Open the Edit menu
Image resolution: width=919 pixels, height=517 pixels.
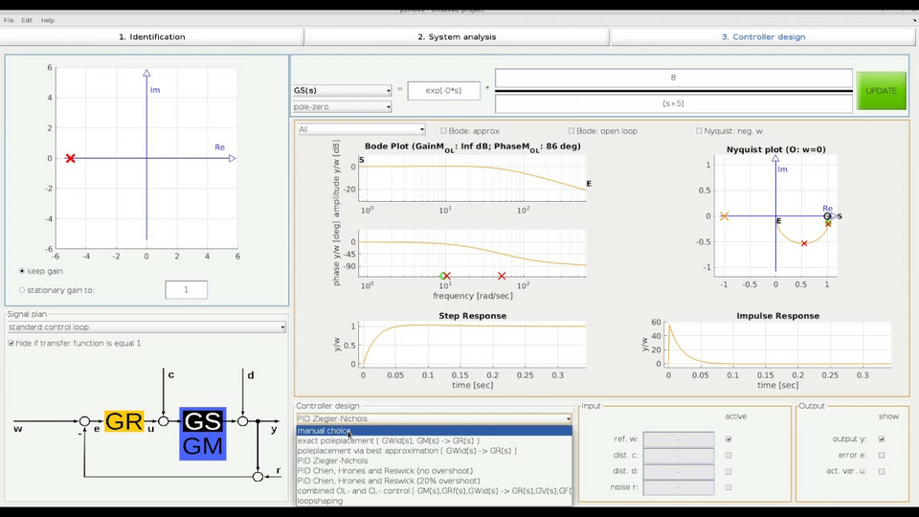(x=27, y=20)
